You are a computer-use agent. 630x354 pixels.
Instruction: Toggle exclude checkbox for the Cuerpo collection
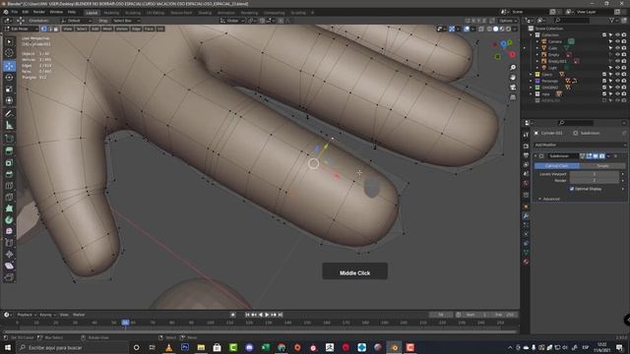coord(603,75)
